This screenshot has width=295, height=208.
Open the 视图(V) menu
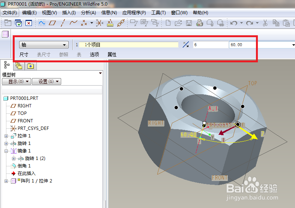click(49, 13)
